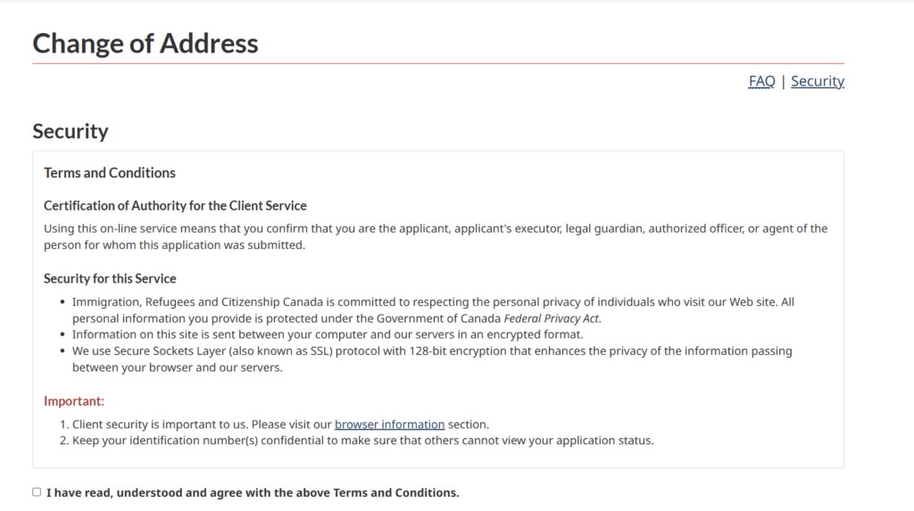This screenshot has height=511, width=914.
Task: Tick the agree to Terms and Conditions checkbox
Action: (37, 491)
